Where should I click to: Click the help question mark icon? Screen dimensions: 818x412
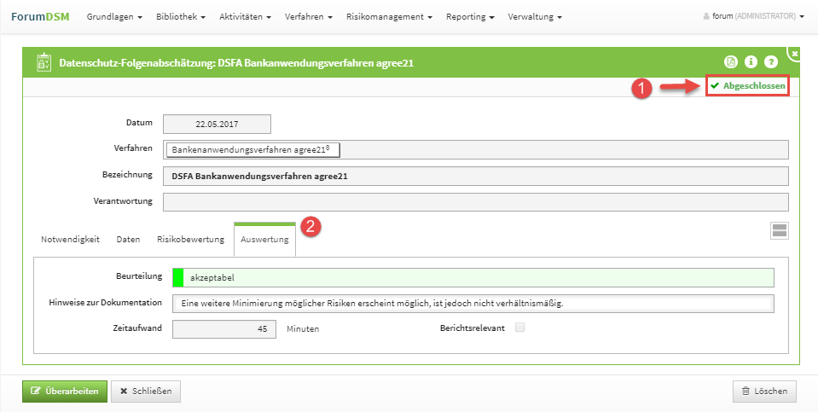(x=771, y=62)
